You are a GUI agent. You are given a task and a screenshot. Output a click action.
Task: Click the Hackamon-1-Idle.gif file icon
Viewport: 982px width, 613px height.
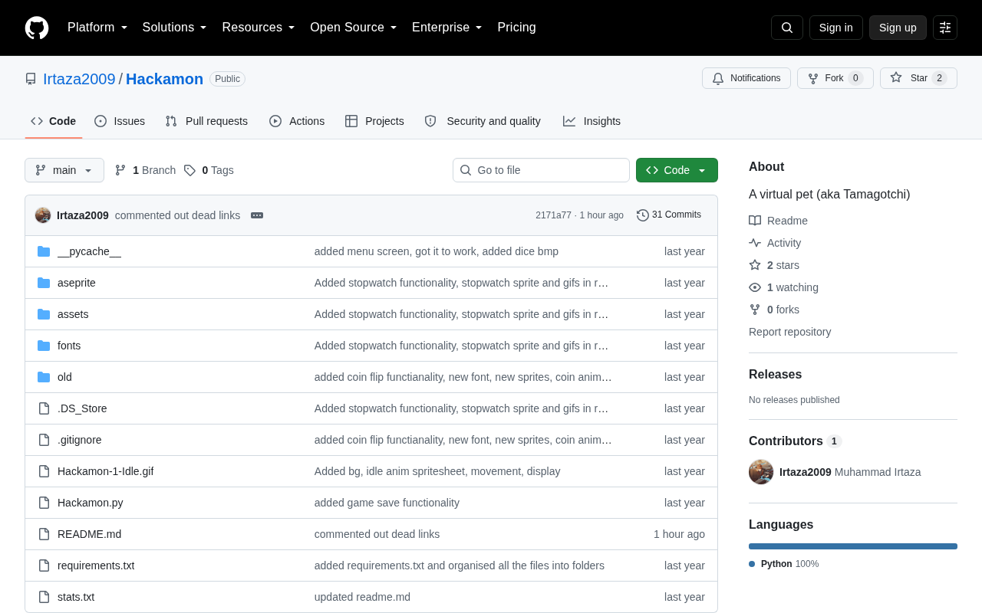44,471
